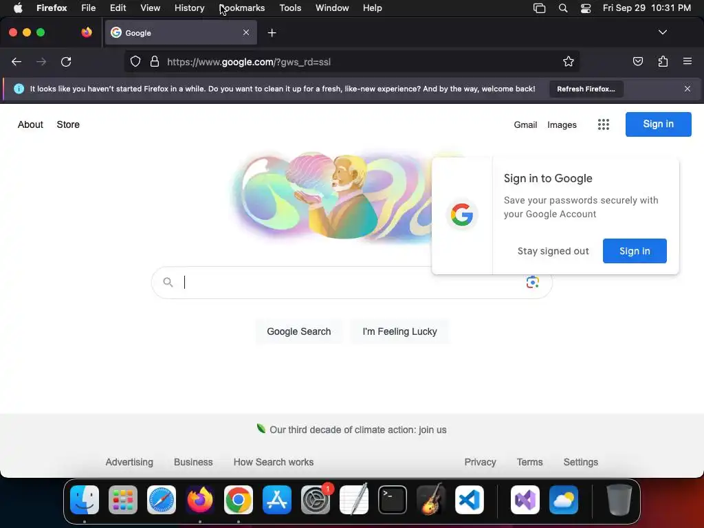Viewport: 704px width, 528px height.
Task: Focus the Google search input field
Action: coord(351,283)
